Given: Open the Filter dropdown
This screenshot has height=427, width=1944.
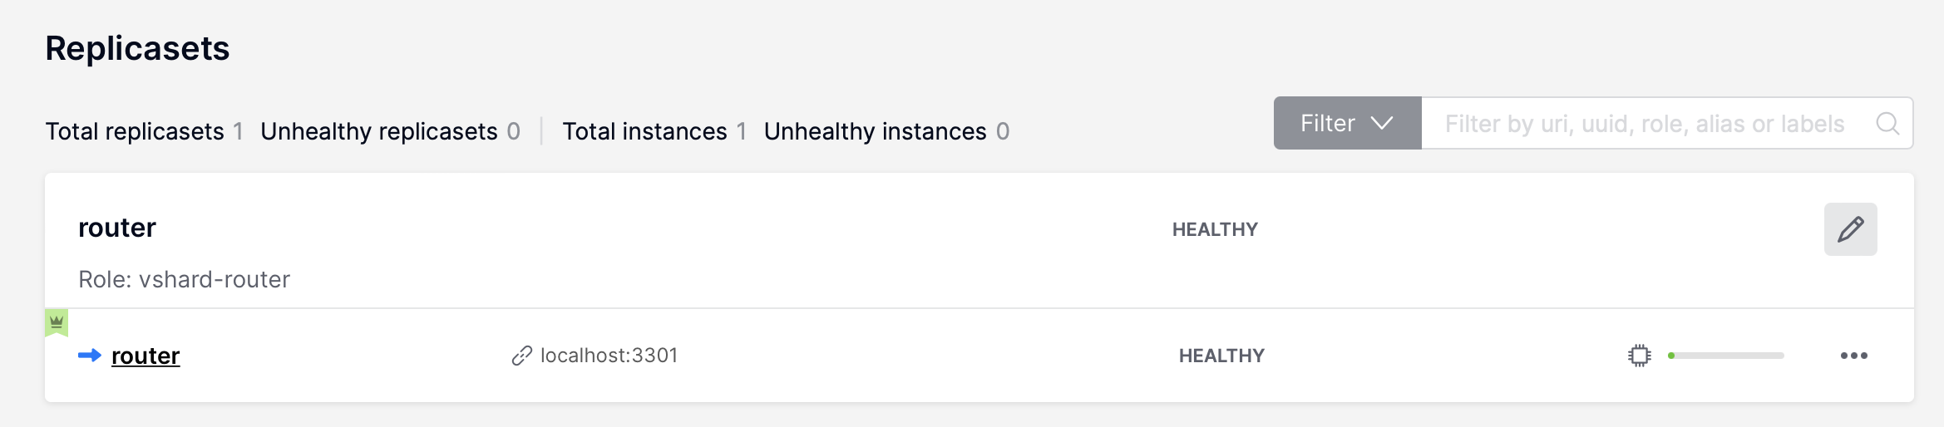Looking at the screenshot, I should 1347,123.
